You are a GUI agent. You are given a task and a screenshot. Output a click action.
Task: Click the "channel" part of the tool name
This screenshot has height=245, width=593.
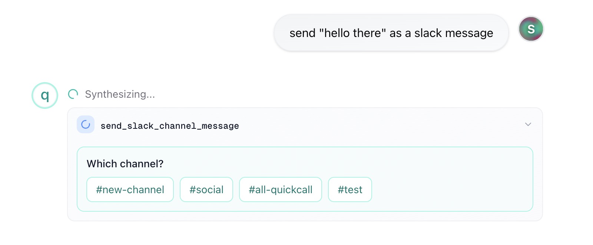pos(178,126)
